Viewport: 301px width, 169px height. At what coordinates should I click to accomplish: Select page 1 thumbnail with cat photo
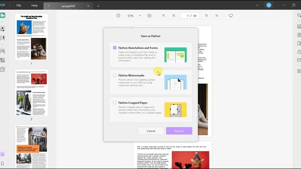point(32,37)
